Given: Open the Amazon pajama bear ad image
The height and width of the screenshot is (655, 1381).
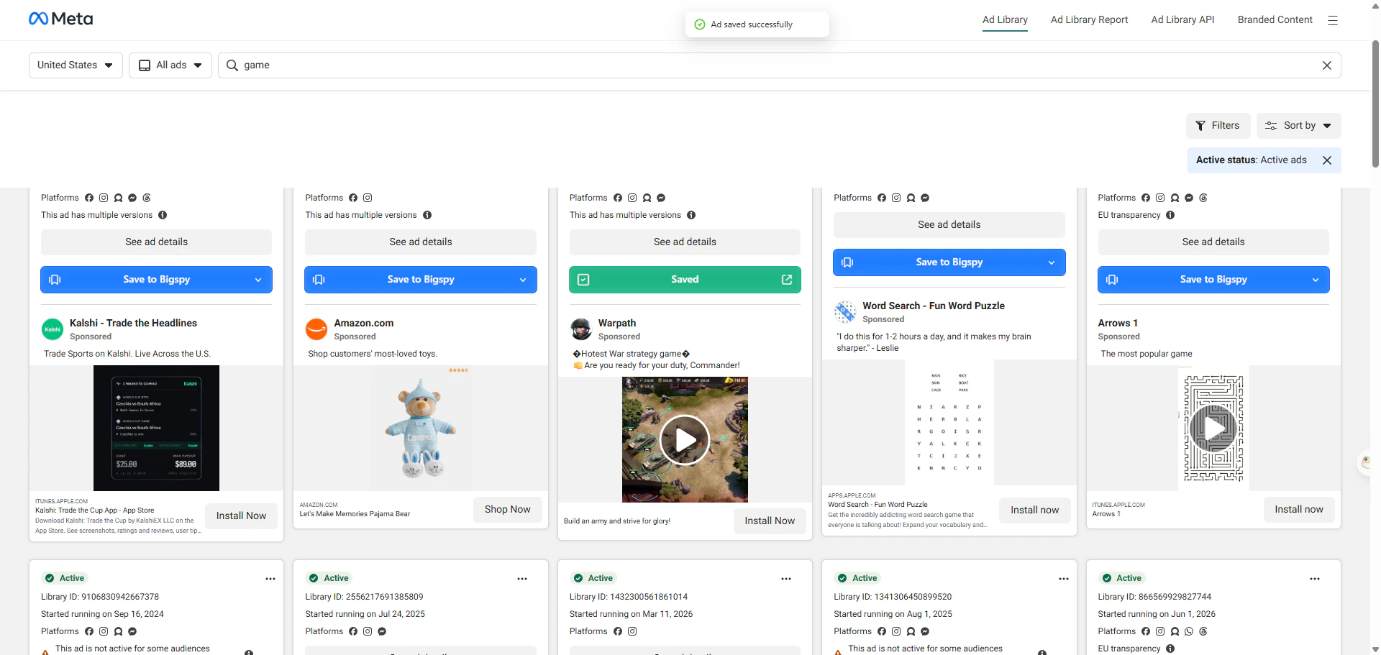Looking at the screenshot, I should (x=421, y=429).
